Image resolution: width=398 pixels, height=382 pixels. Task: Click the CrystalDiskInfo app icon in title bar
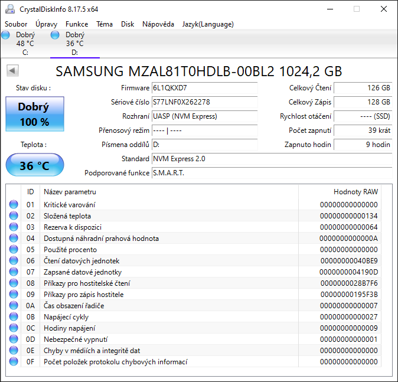10,9
